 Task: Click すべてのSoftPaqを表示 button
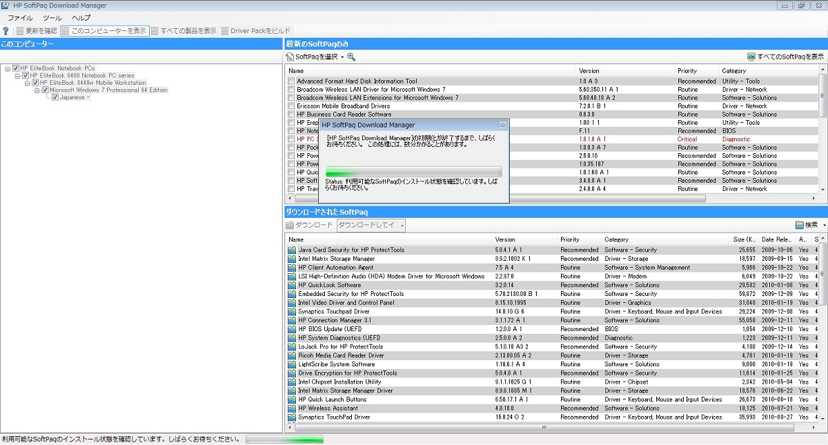(785, 57)
